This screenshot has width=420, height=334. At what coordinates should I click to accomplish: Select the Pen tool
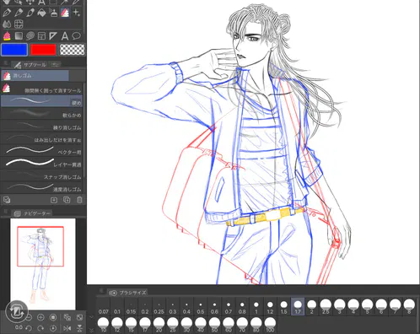pos(7,13)
